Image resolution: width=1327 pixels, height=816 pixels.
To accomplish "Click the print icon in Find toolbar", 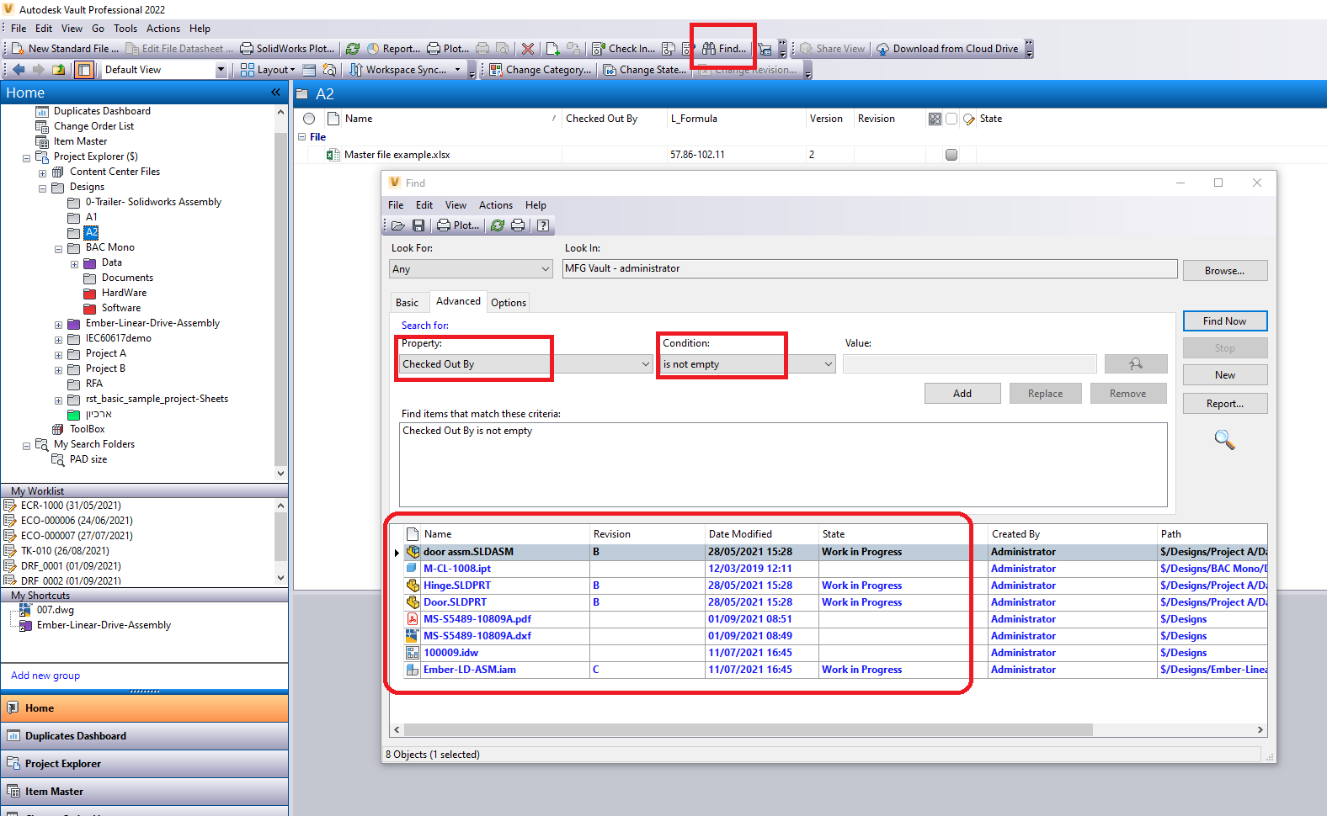I will click(x=518, y=225).
